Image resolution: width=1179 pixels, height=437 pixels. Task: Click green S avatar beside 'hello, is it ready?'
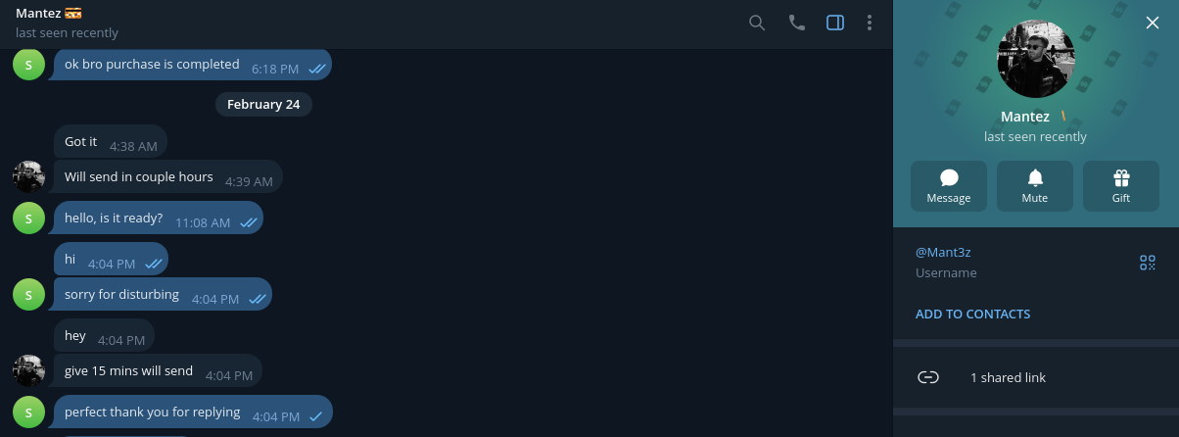(x=28, y=218)
